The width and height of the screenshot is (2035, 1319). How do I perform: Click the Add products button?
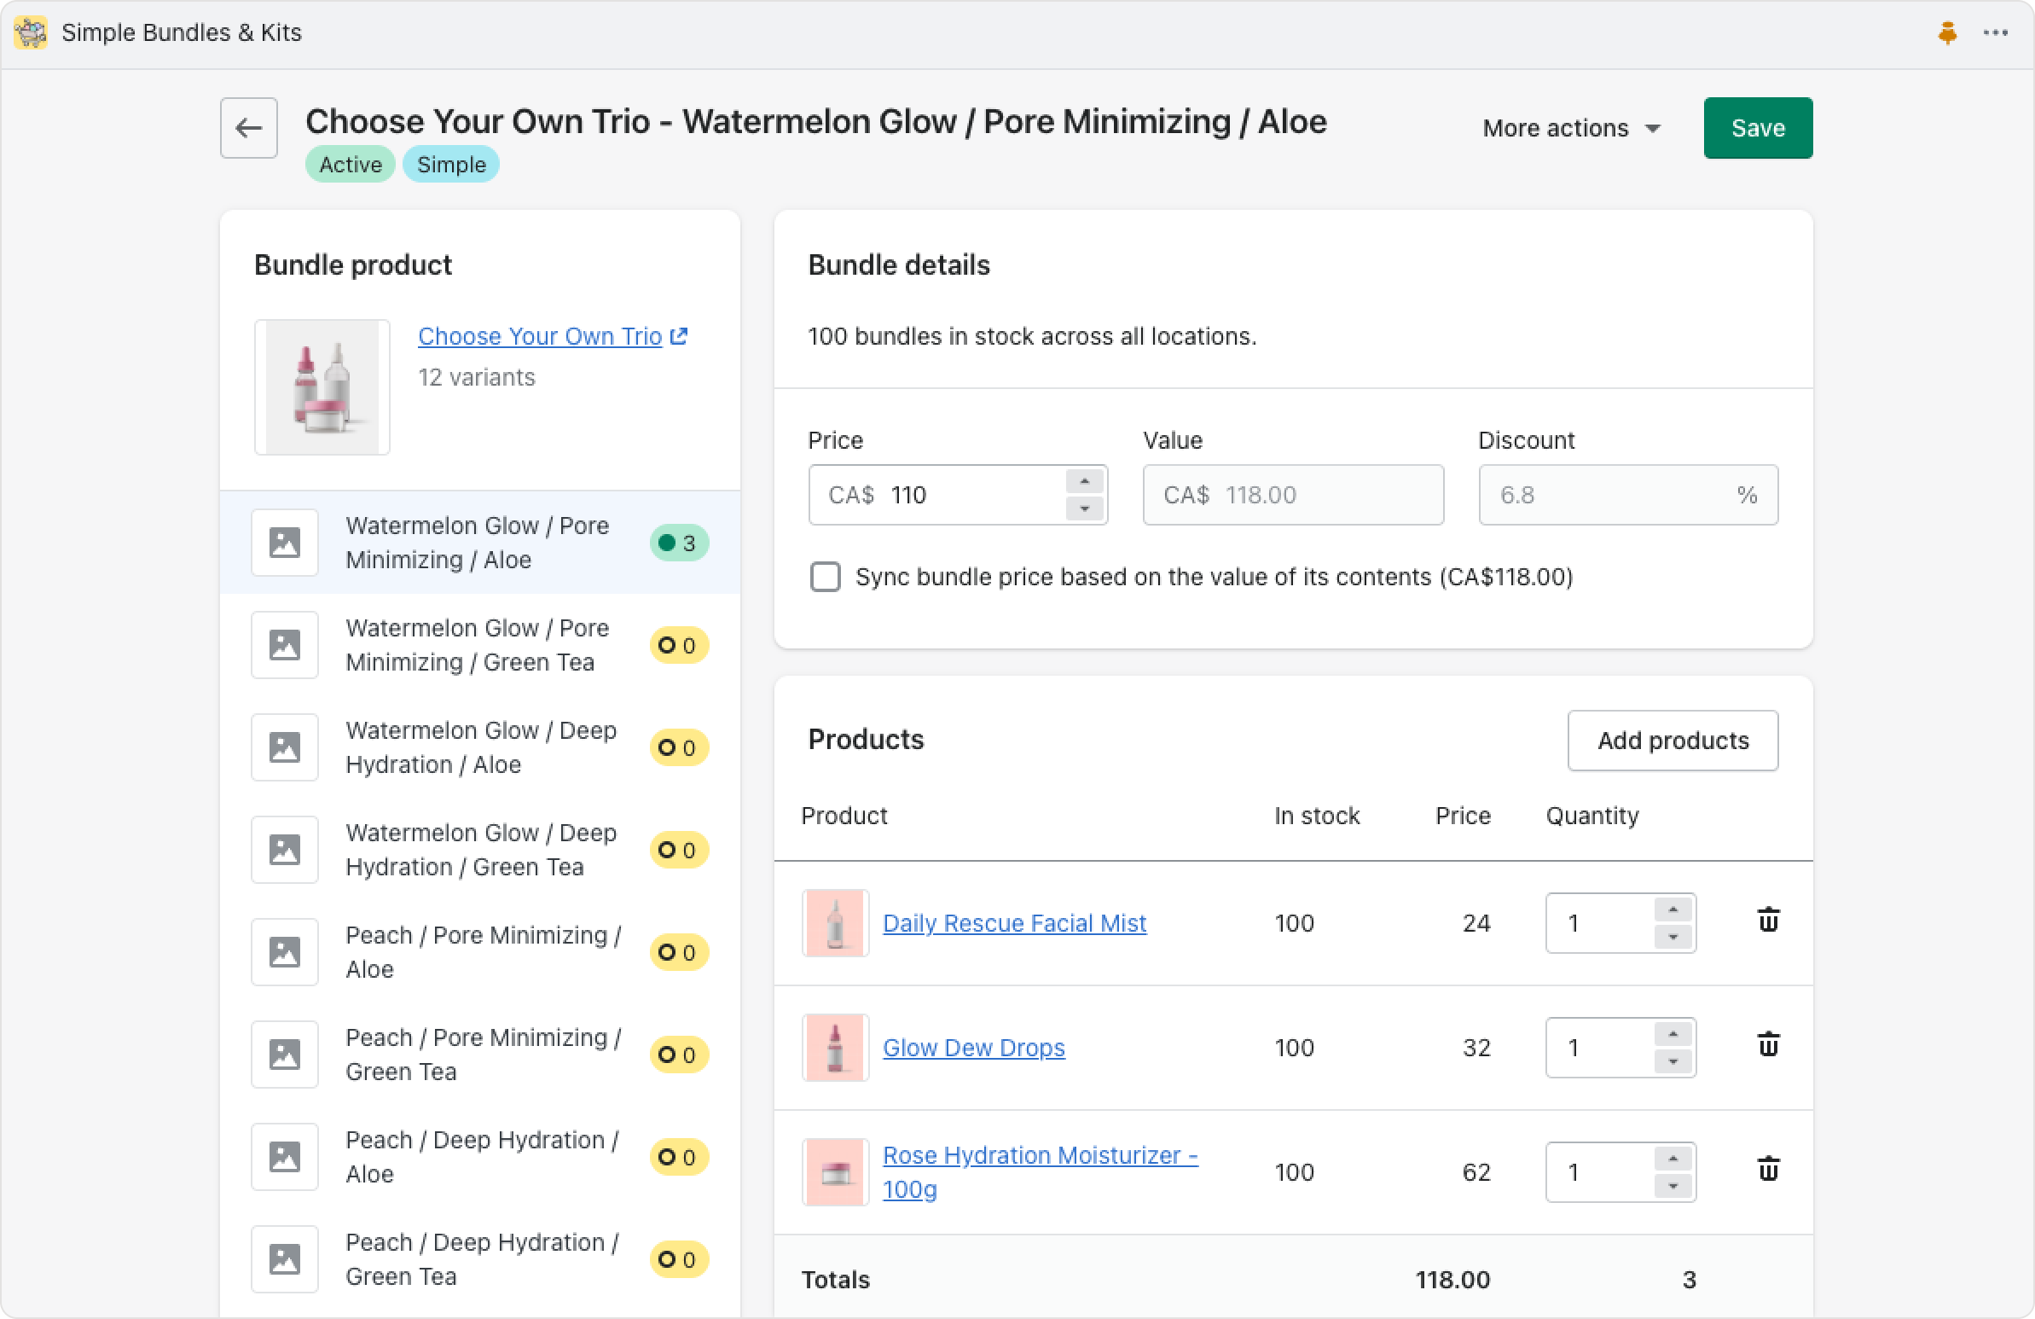[x=1673, y=741]
